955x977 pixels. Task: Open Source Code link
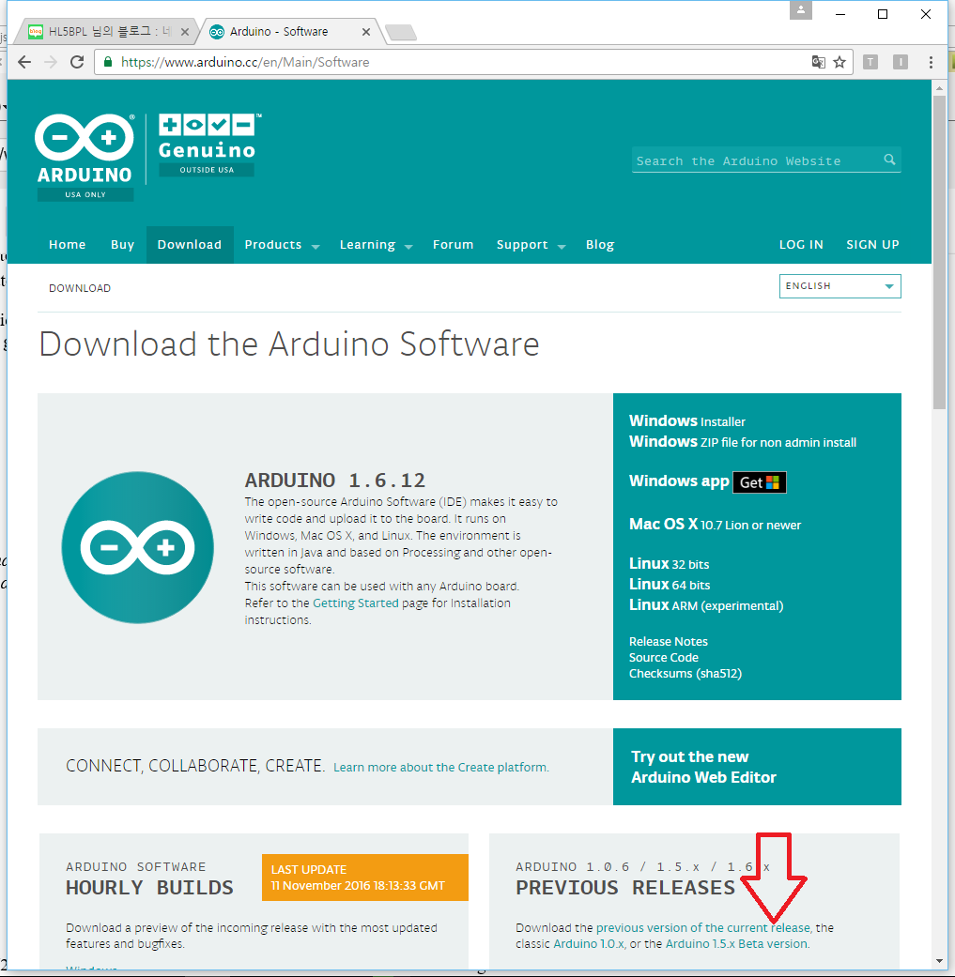point(663,657)
